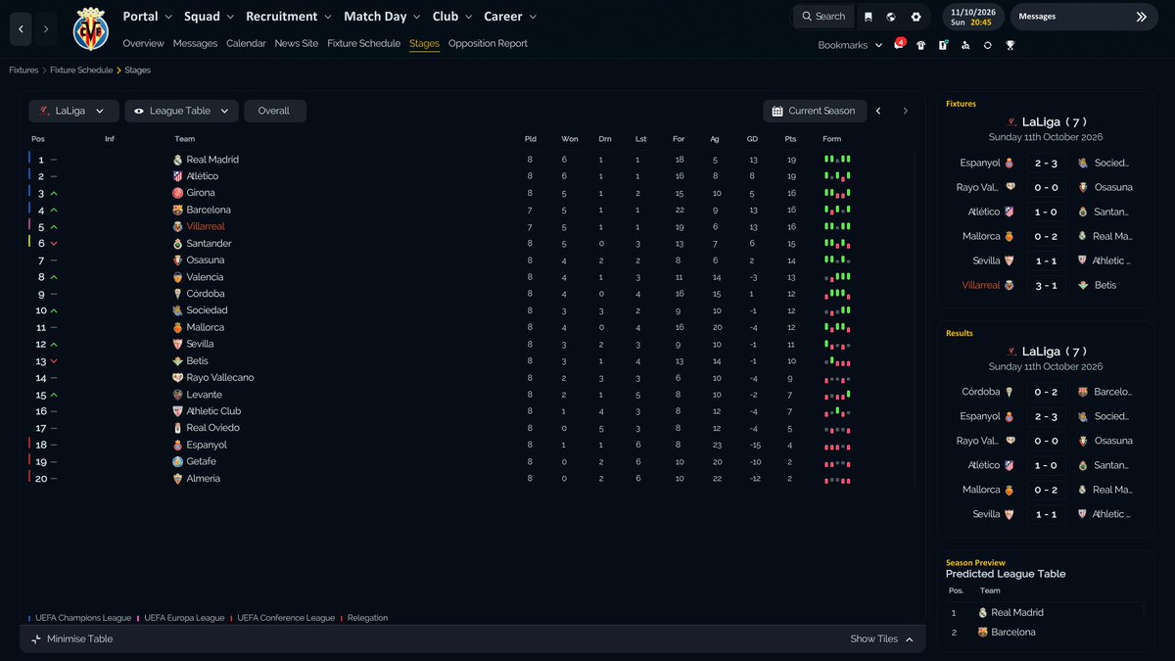This screenshot has width=1175, height=661.
Task: Switch to the Messages tab
Action: click(x=195, y=43)
